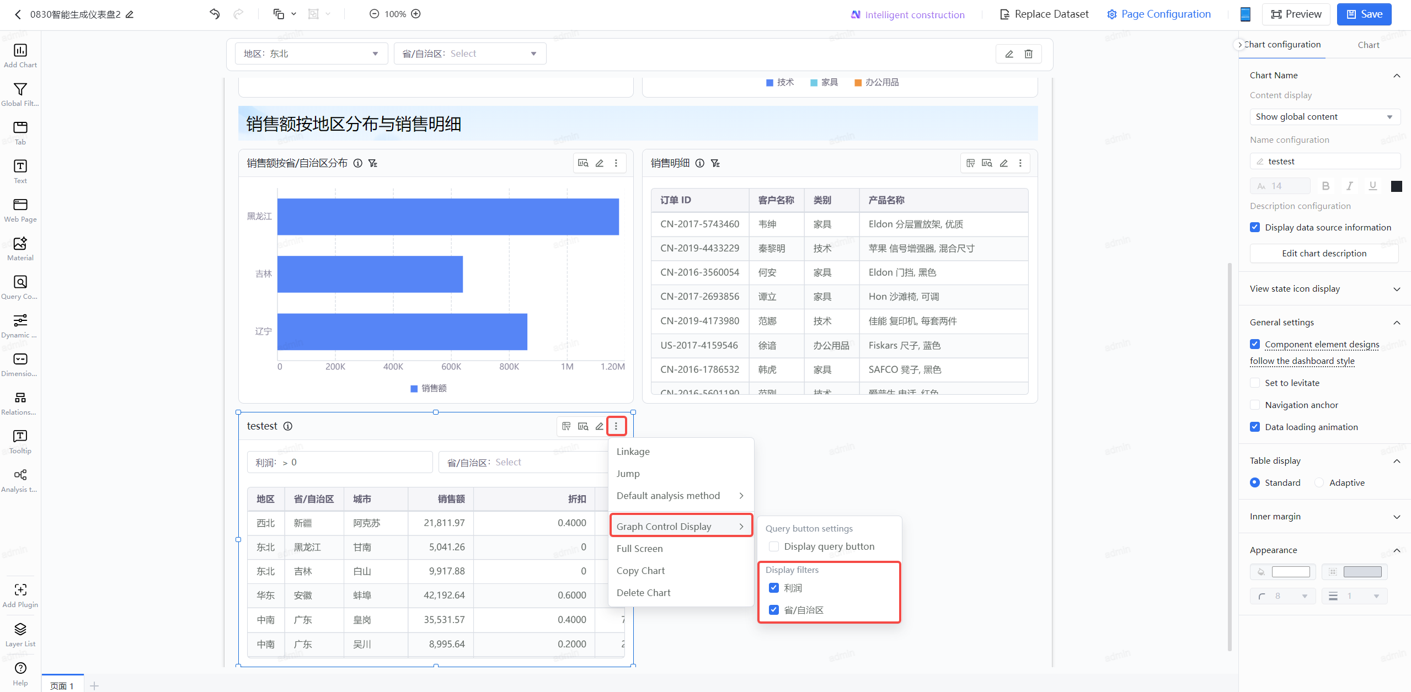The image size is (1411, 692).
Task: Open the 地区 filter dropdown
Action: [311, 53]
